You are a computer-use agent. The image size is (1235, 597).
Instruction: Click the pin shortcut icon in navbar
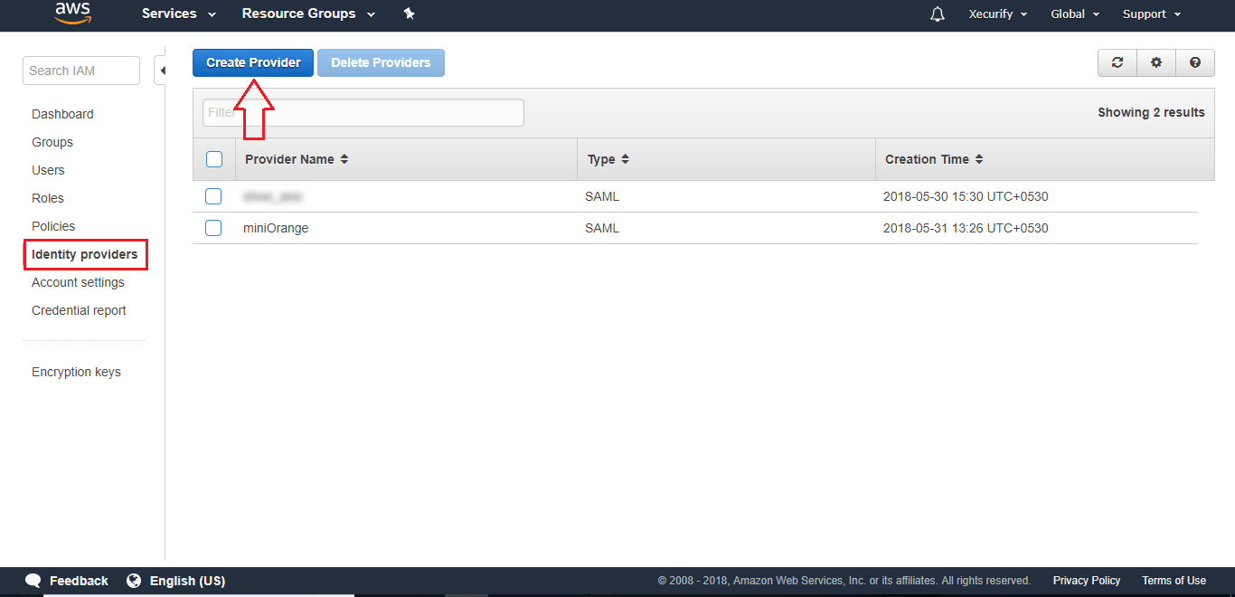tap(409, 14)
